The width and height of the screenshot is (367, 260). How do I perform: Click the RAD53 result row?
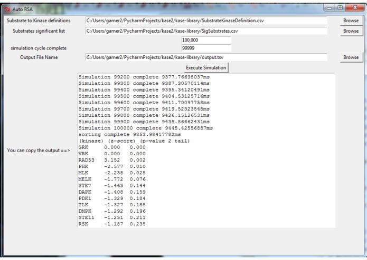(x=112, y=160)
